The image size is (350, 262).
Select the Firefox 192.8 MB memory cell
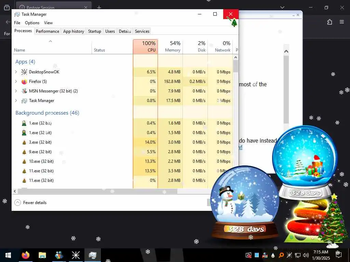(170, 82)
